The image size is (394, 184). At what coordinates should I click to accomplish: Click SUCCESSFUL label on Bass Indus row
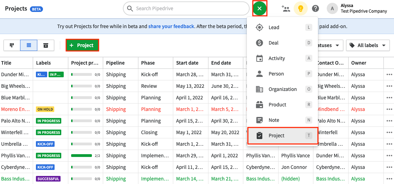click(x=48, y=179)
